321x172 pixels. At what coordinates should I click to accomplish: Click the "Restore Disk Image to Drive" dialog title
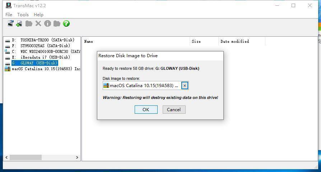point(128,56)
